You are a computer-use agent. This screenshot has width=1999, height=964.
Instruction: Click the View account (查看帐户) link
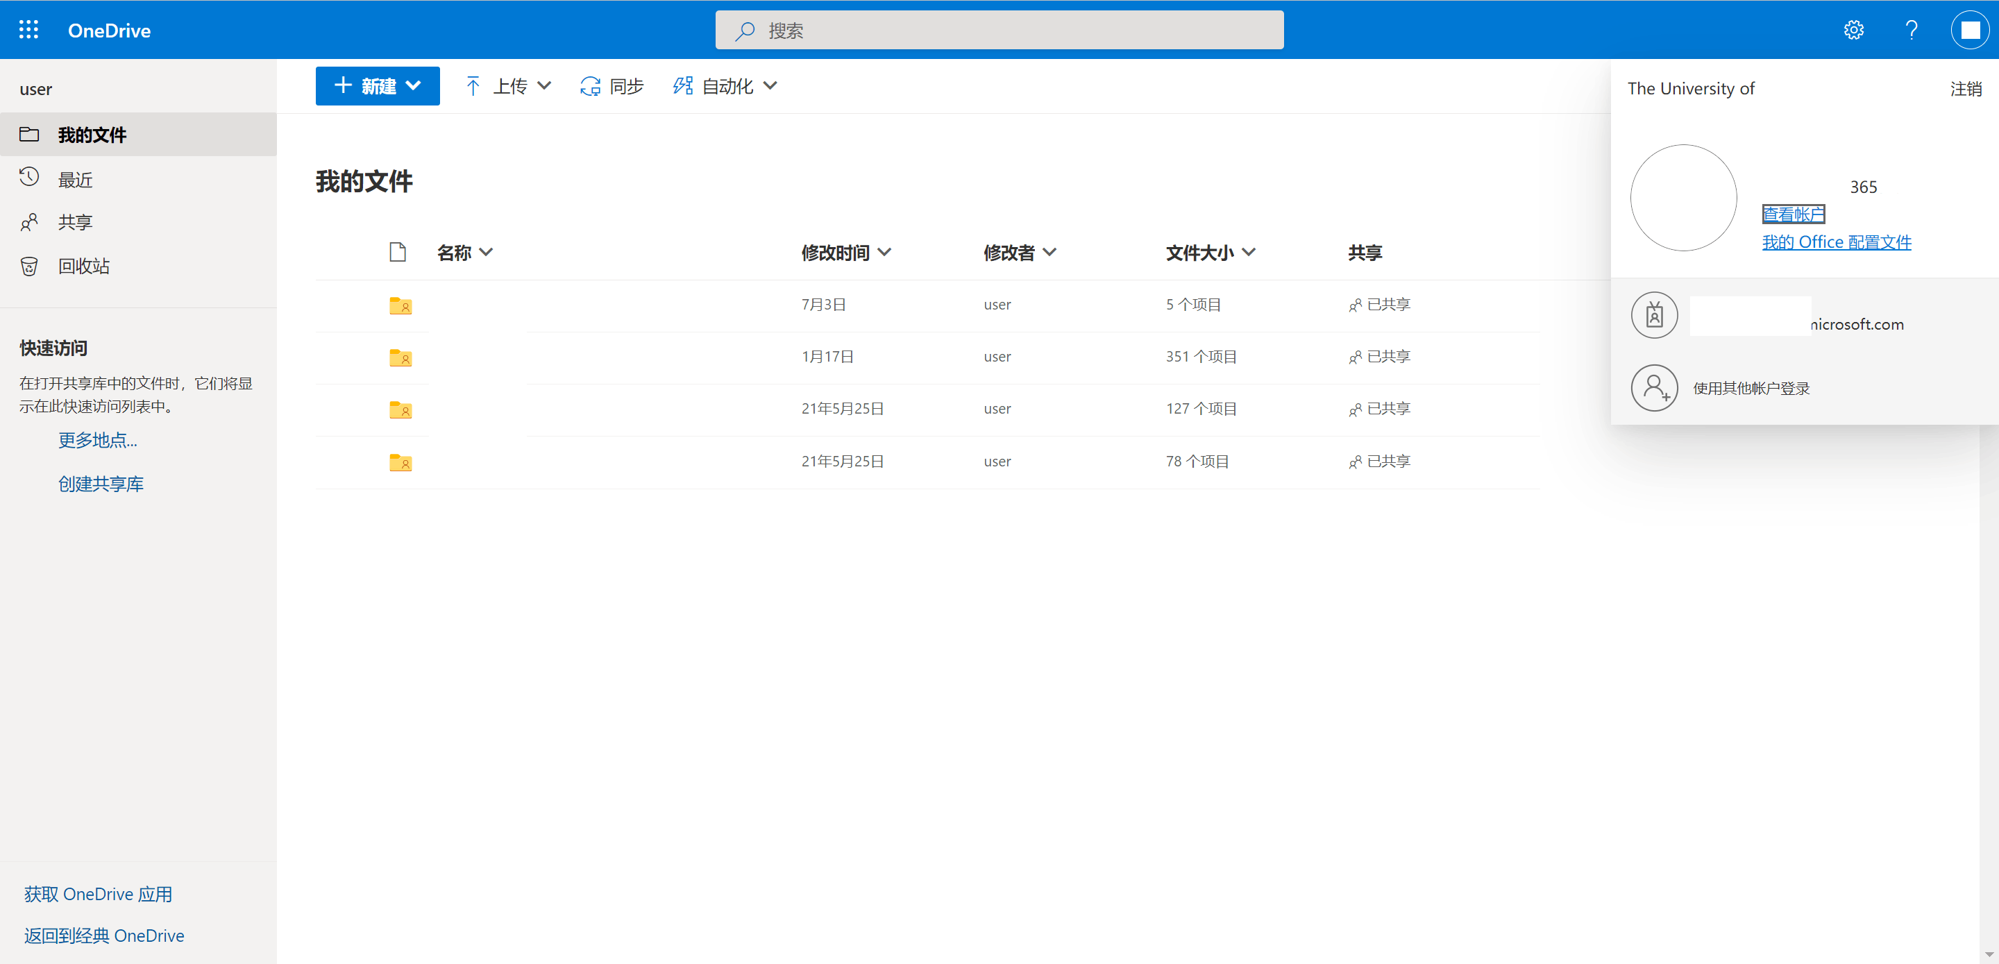[1793, 214]
